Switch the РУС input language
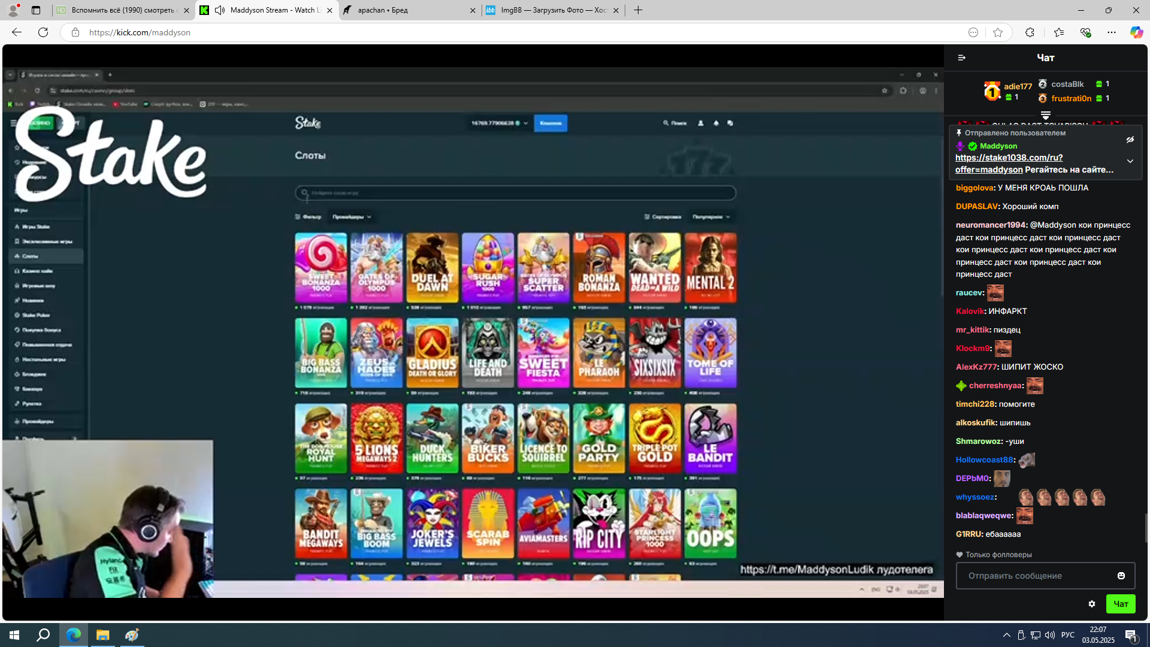 tap(1067, 635)
